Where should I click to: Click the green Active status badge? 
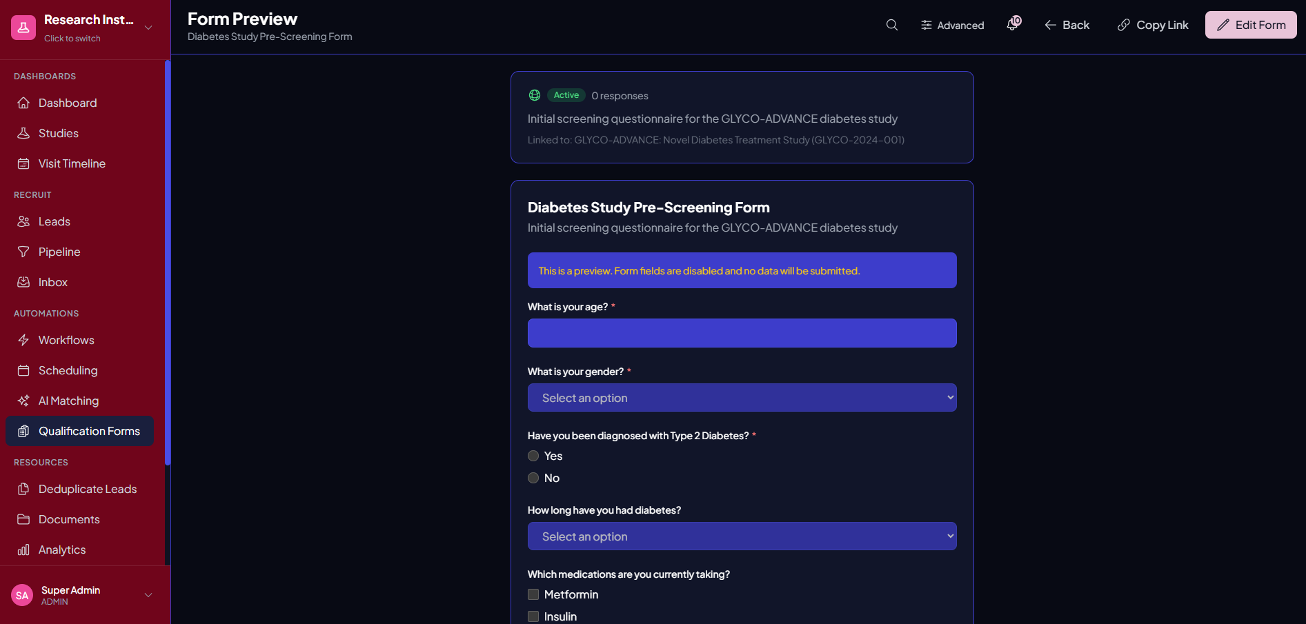point(566,95)
